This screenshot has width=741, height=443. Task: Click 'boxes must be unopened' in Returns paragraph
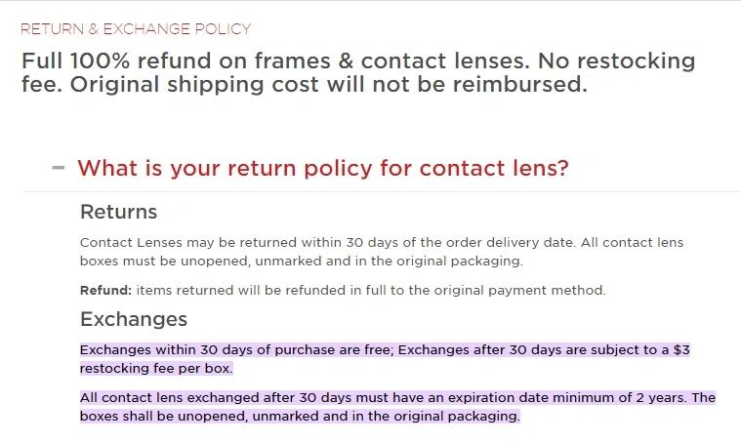[165, 262]
